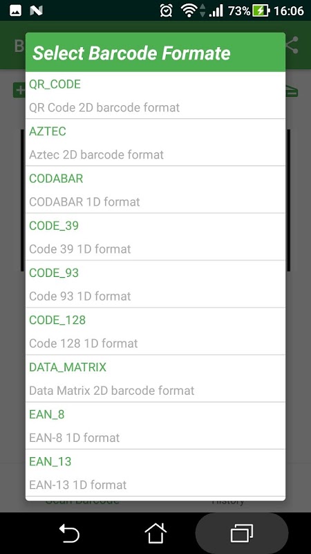Viewport: 311px width, 554px height.
Task: Select CODE_39 from the list
Action: click(155, 237)
